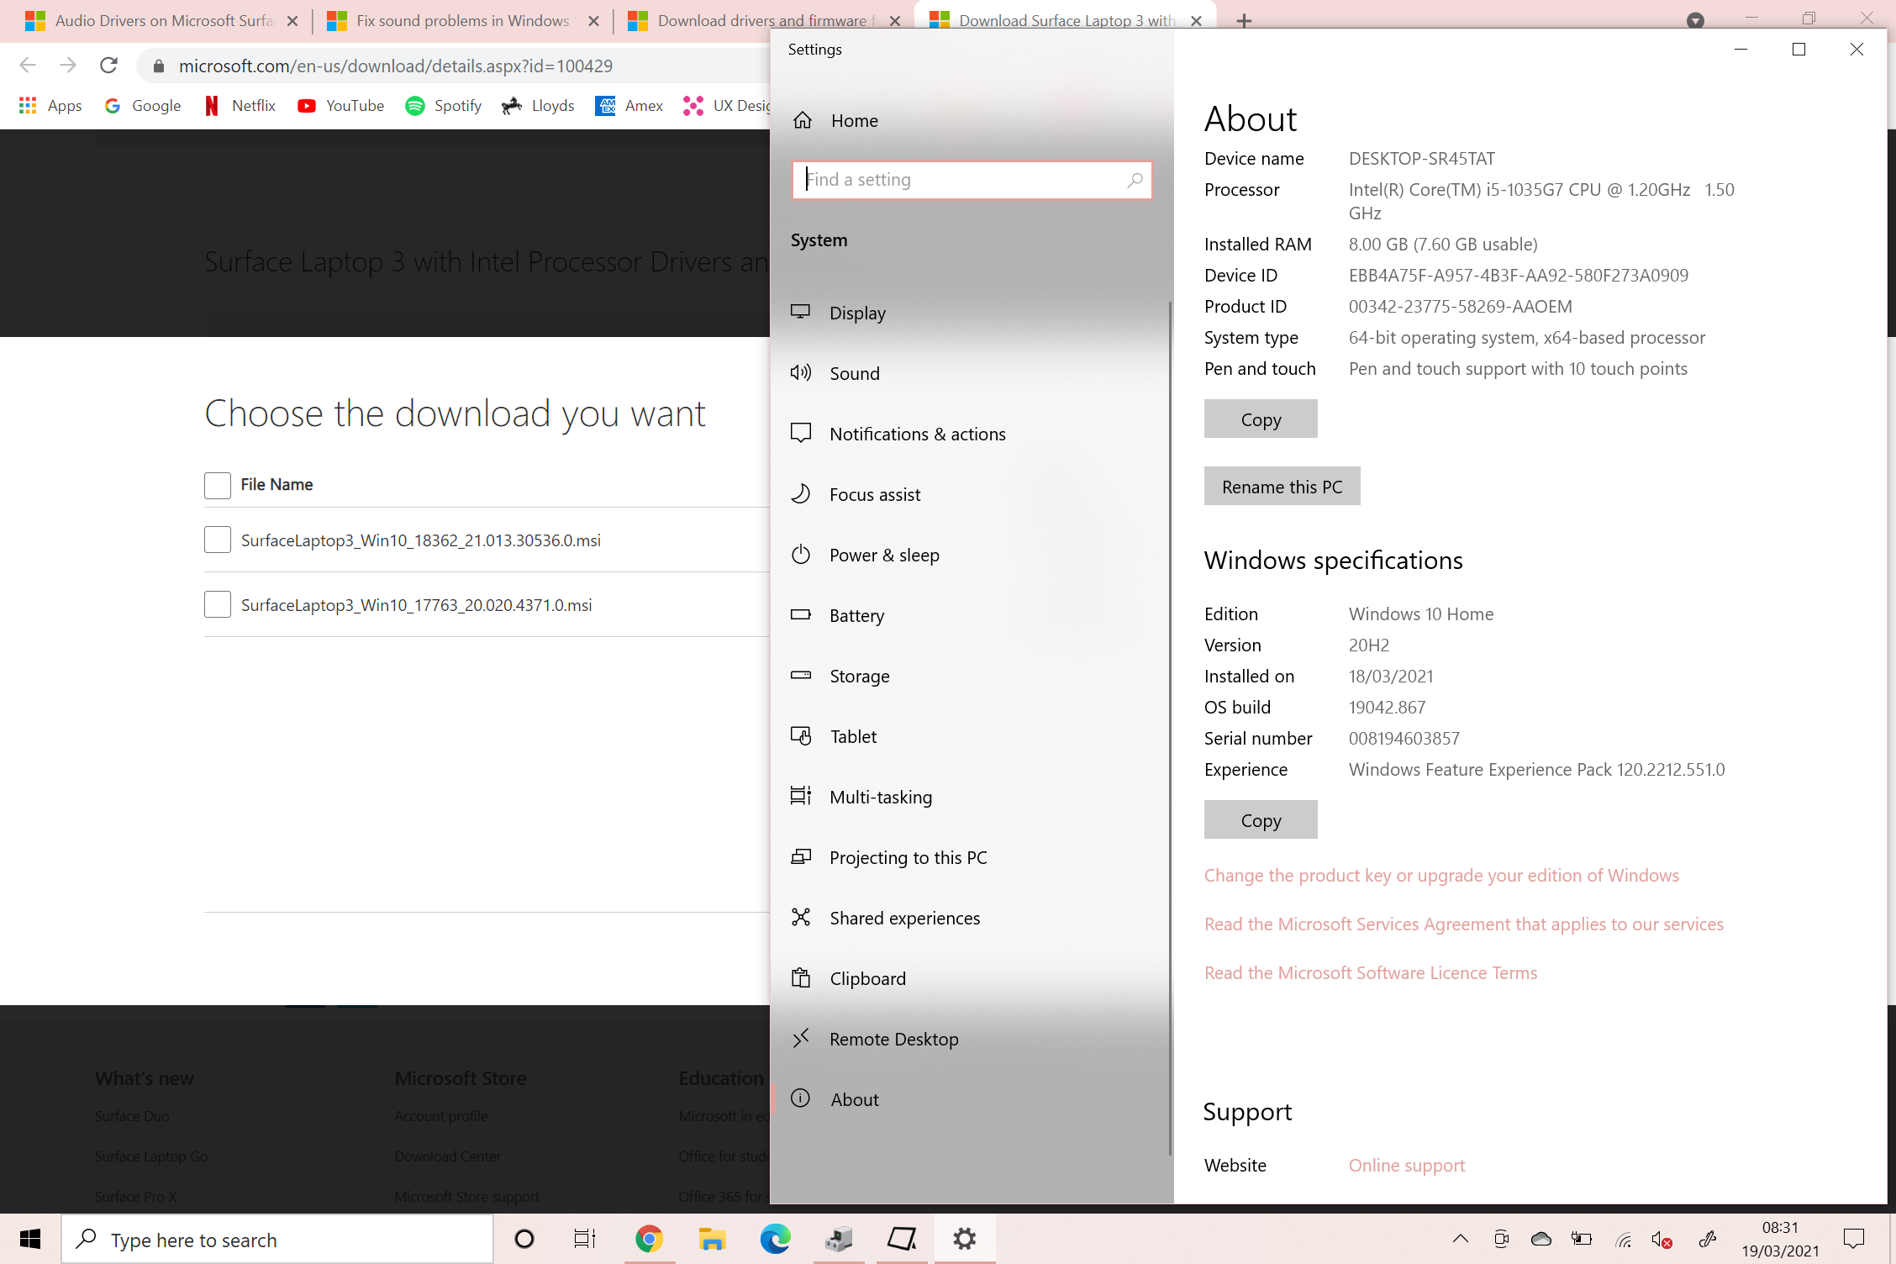The width and height of the screenshot is (1896, 1264).
Task: Open Chrome tab search dropdown arrow
Action: click(1695, 20)
